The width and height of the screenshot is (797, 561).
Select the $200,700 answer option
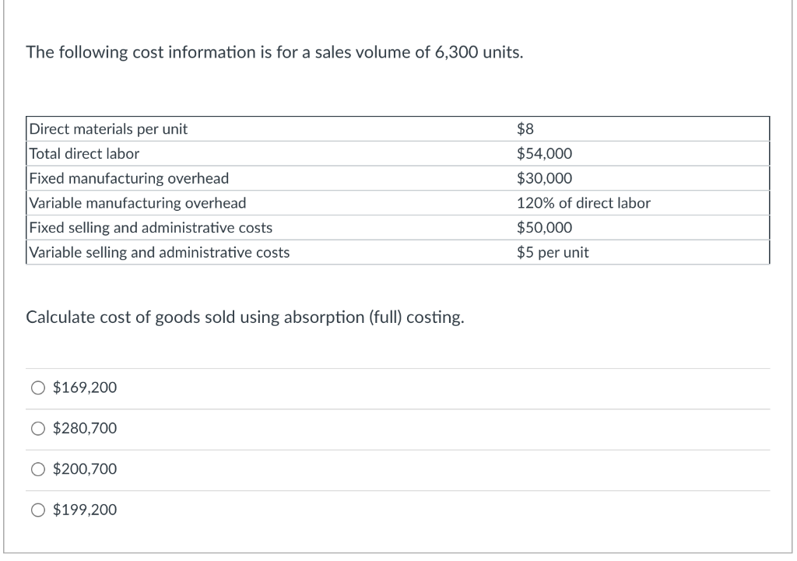(x=84, y=468)
